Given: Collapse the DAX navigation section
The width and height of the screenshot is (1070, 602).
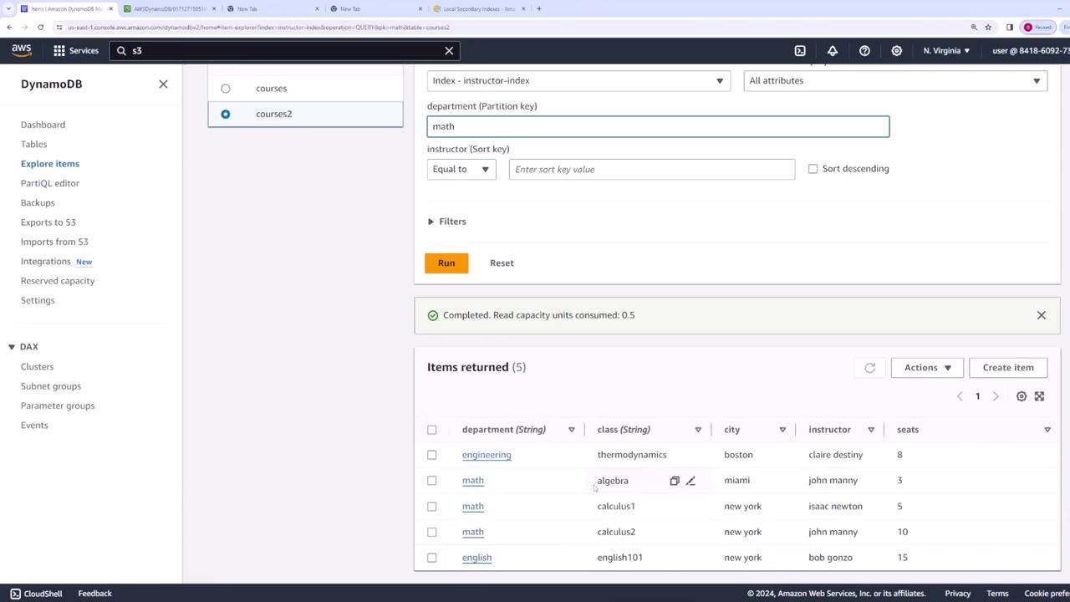Looking at the screenshot, I should [x=12, y=347].
